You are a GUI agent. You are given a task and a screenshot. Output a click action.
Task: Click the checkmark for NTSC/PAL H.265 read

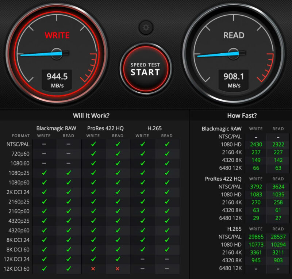[x=167, y=144]
